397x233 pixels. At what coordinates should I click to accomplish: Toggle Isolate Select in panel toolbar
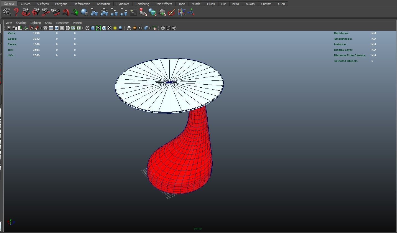pos(155,28)
